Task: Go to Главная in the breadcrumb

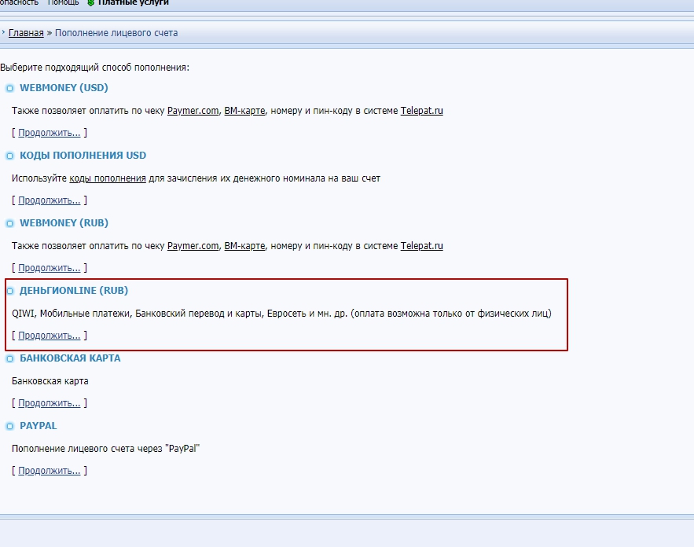Action: coord(26,33)
